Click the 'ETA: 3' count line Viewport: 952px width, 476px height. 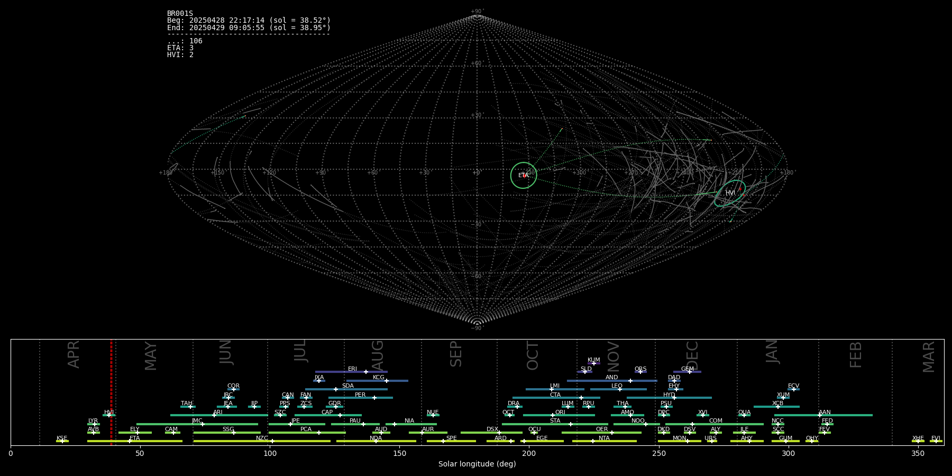180,48
